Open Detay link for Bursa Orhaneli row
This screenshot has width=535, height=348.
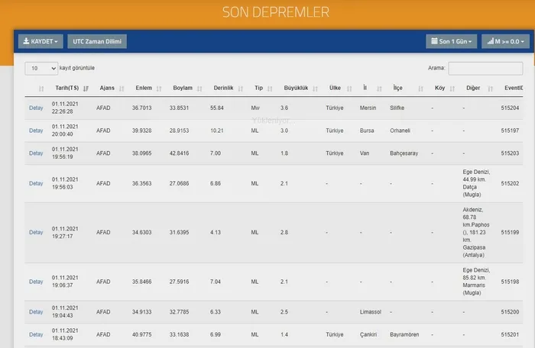pos(36,130)
